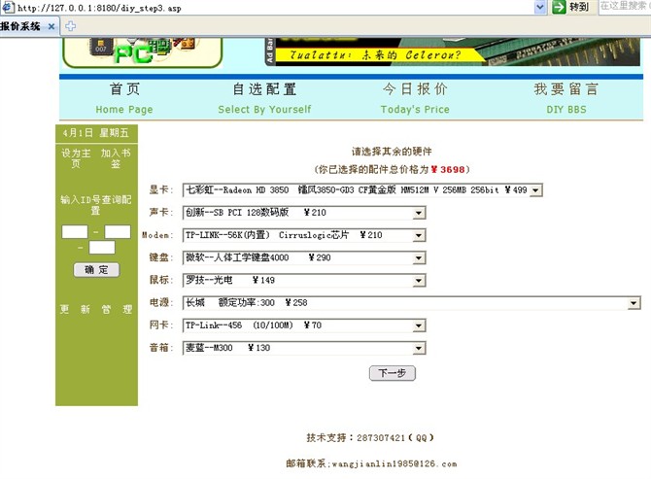Open the Modem dropdown

[304, 235]
